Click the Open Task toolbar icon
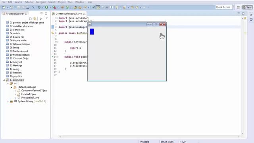The image size is (254, 143). click(80, 7)
